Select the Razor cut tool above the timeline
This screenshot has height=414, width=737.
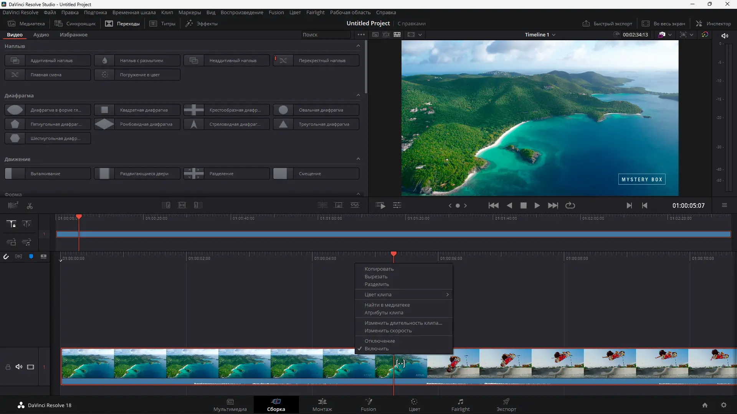29,205
